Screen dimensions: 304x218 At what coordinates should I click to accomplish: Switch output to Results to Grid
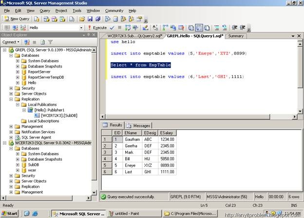(x=199, y=28)
